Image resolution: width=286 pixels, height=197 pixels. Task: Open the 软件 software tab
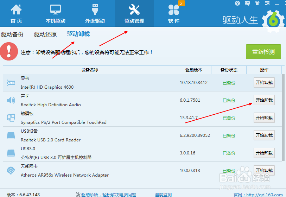coord(174,13)
